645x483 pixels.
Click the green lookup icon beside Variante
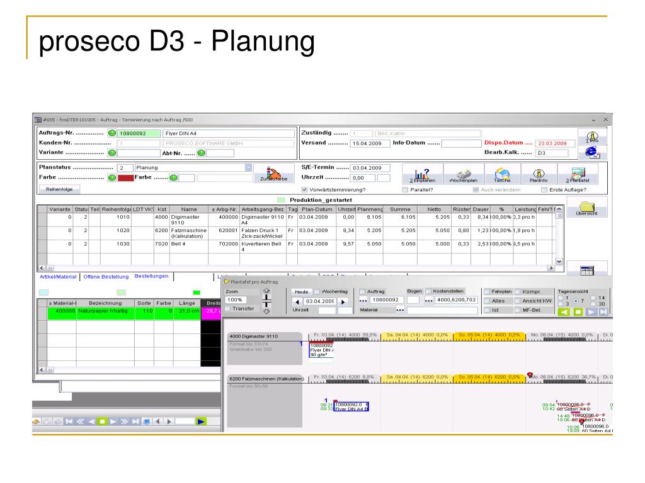112,153
